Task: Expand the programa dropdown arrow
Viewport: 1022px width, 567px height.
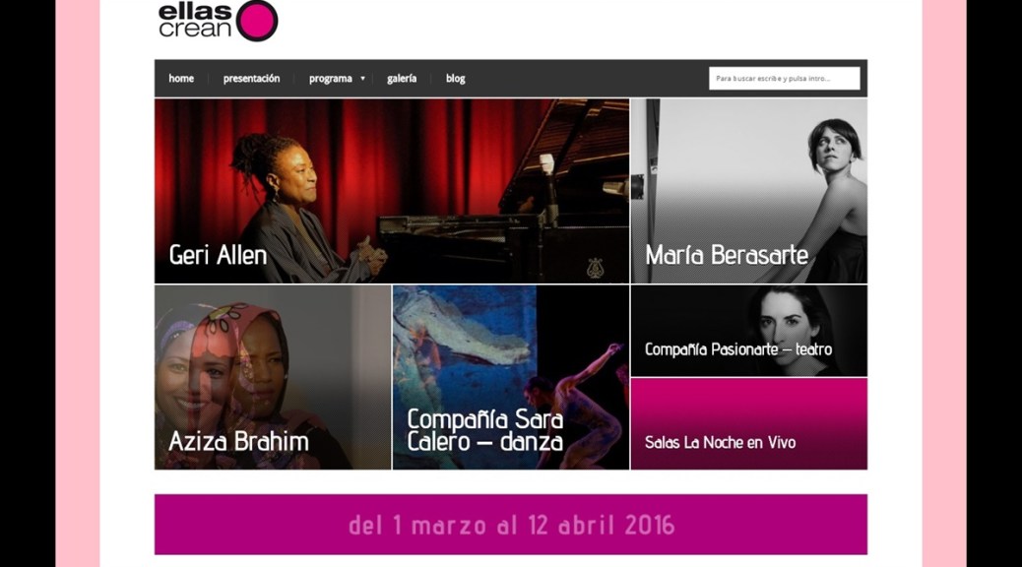Action: [363, 79]
